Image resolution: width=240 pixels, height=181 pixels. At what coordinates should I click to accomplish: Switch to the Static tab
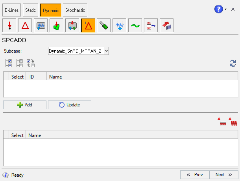coord(30,10)
